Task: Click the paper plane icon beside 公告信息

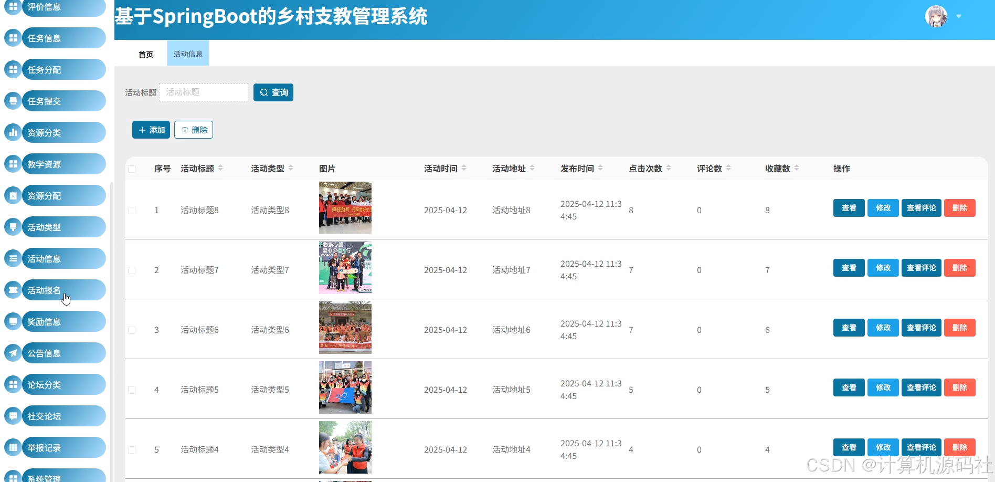Action: coord(13,353)
